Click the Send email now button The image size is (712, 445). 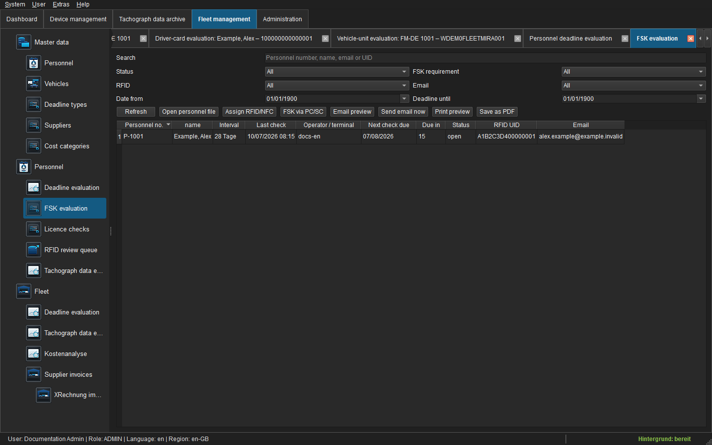click(403, 112)
